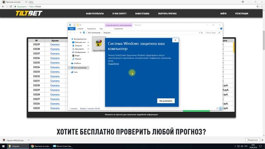Close the Chrome downloads bar
Screen dimensions: 265x149
[x=263, y=140]
